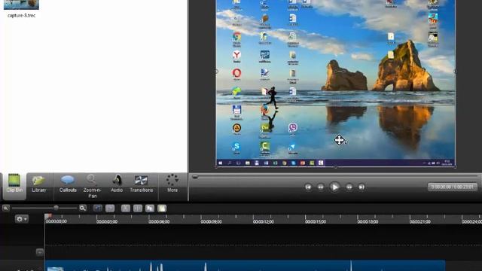Jump to the next clip
482x271 pixels.
[x=361, y=187]
